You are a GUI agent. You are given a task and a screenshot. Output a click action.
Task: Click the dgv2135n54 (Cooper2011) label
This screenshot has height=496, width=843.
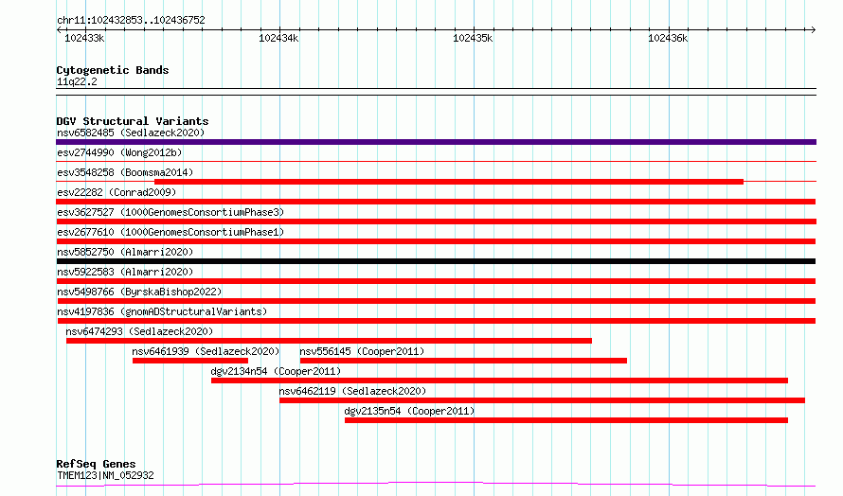pos(410,411)
